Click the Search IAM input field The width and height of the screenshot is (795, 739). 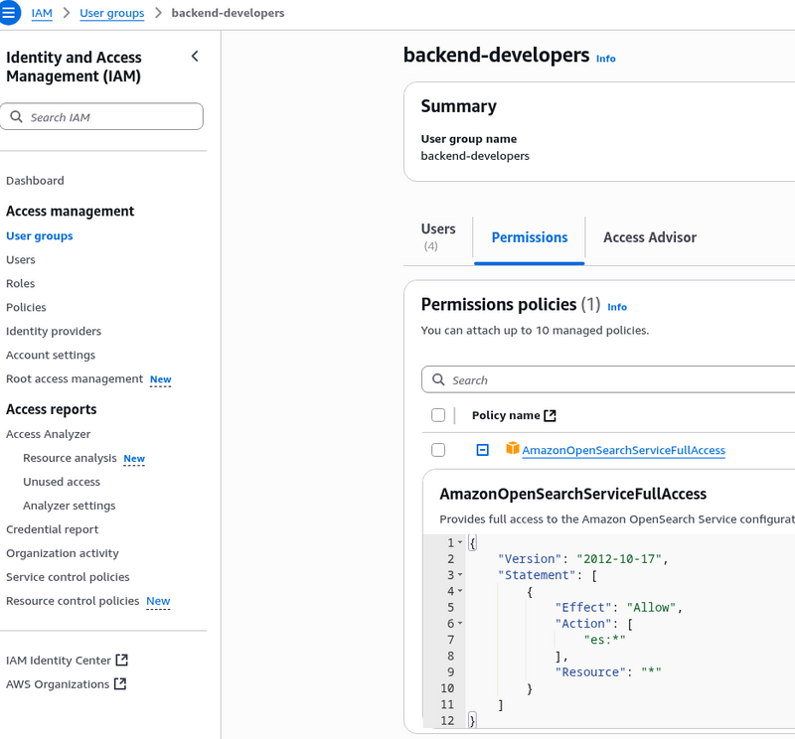tap(109, 117)
